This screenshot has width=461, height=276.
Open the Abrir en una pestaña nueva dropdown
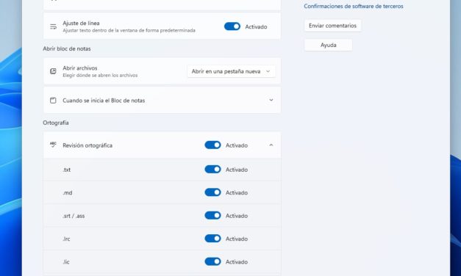232,71
